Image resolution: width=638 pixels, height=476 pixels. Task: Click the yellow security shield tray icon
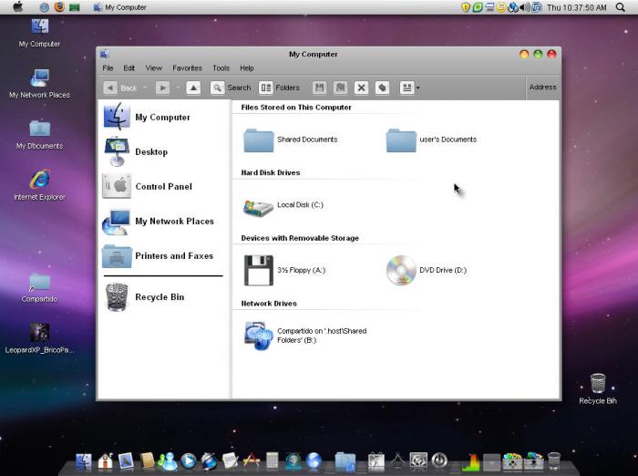coord(465,7)
